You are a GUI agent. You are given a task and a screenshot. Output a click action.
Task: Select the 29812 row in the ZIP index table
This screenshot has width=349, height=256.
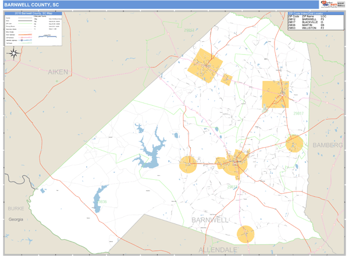(x=316, y=19)
